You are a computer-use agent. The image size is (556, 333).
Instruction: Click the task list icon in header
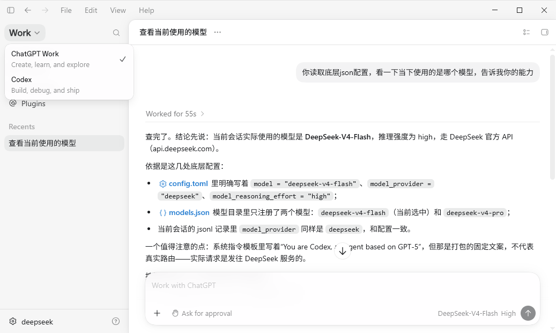526,32
